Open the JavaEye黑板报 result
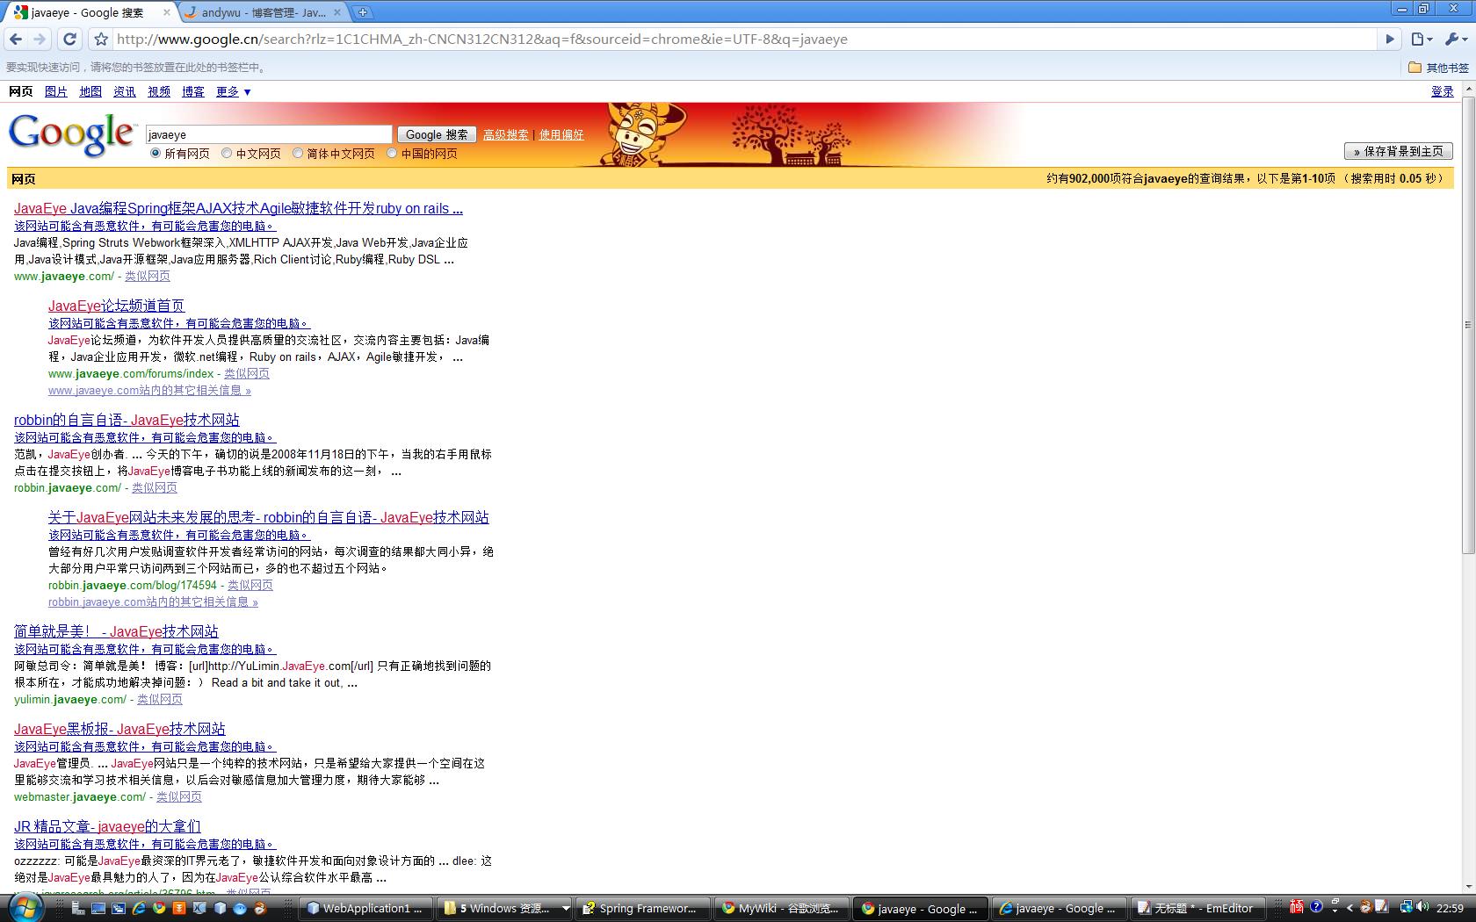The image size is (1476, 922). (x=119, y=729)
